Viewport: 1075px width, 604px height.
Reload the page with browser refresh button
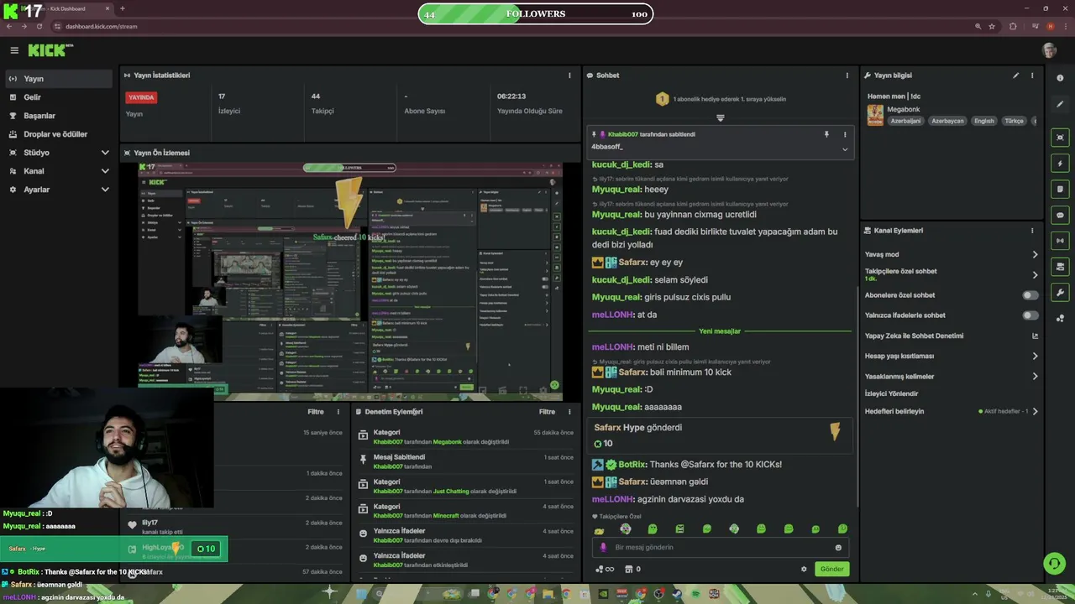(38, 26)
